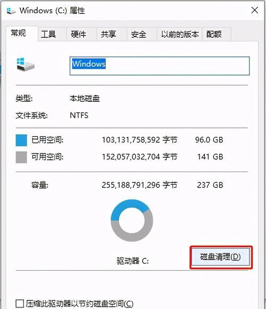Click the 152,057,032,704 字节 free value
266x309 pixels.
click(139, 157)
